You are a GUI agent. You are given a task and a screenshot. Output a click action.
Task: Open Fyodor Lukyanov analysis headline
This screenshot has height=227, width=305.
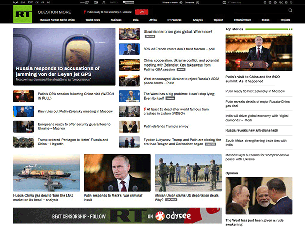[182, 142]
